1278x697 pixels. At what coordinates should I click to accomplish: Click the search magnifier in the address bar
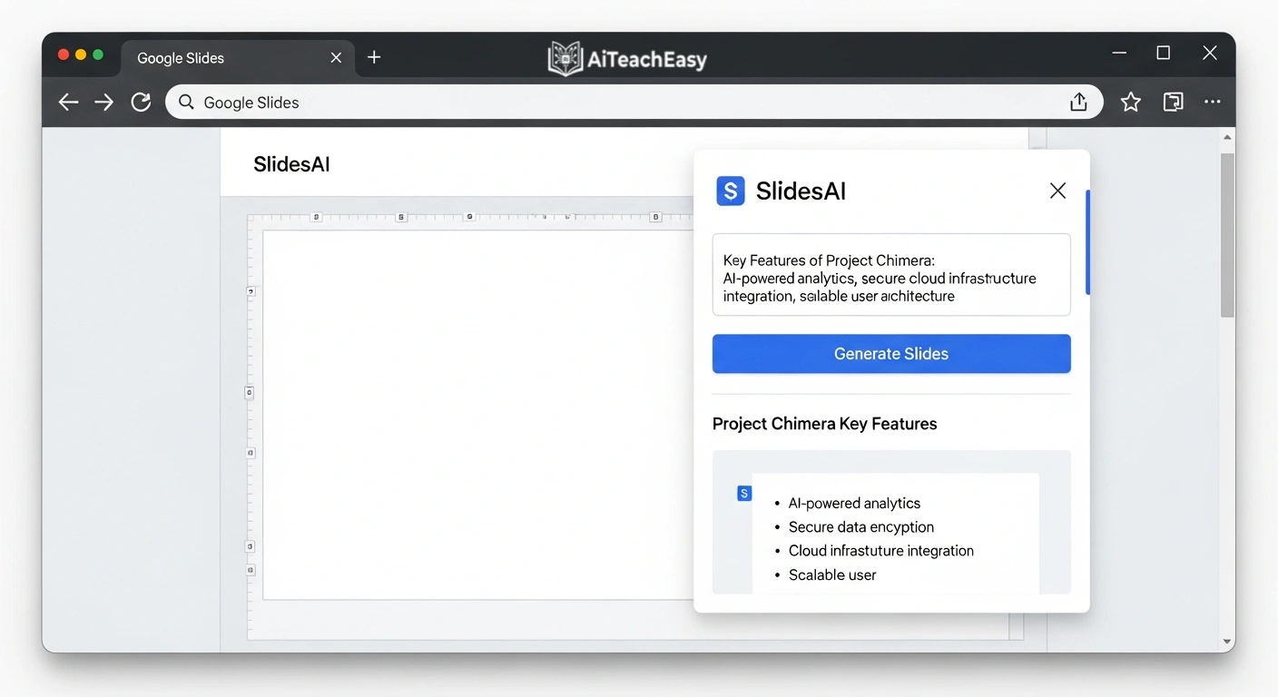186,102
